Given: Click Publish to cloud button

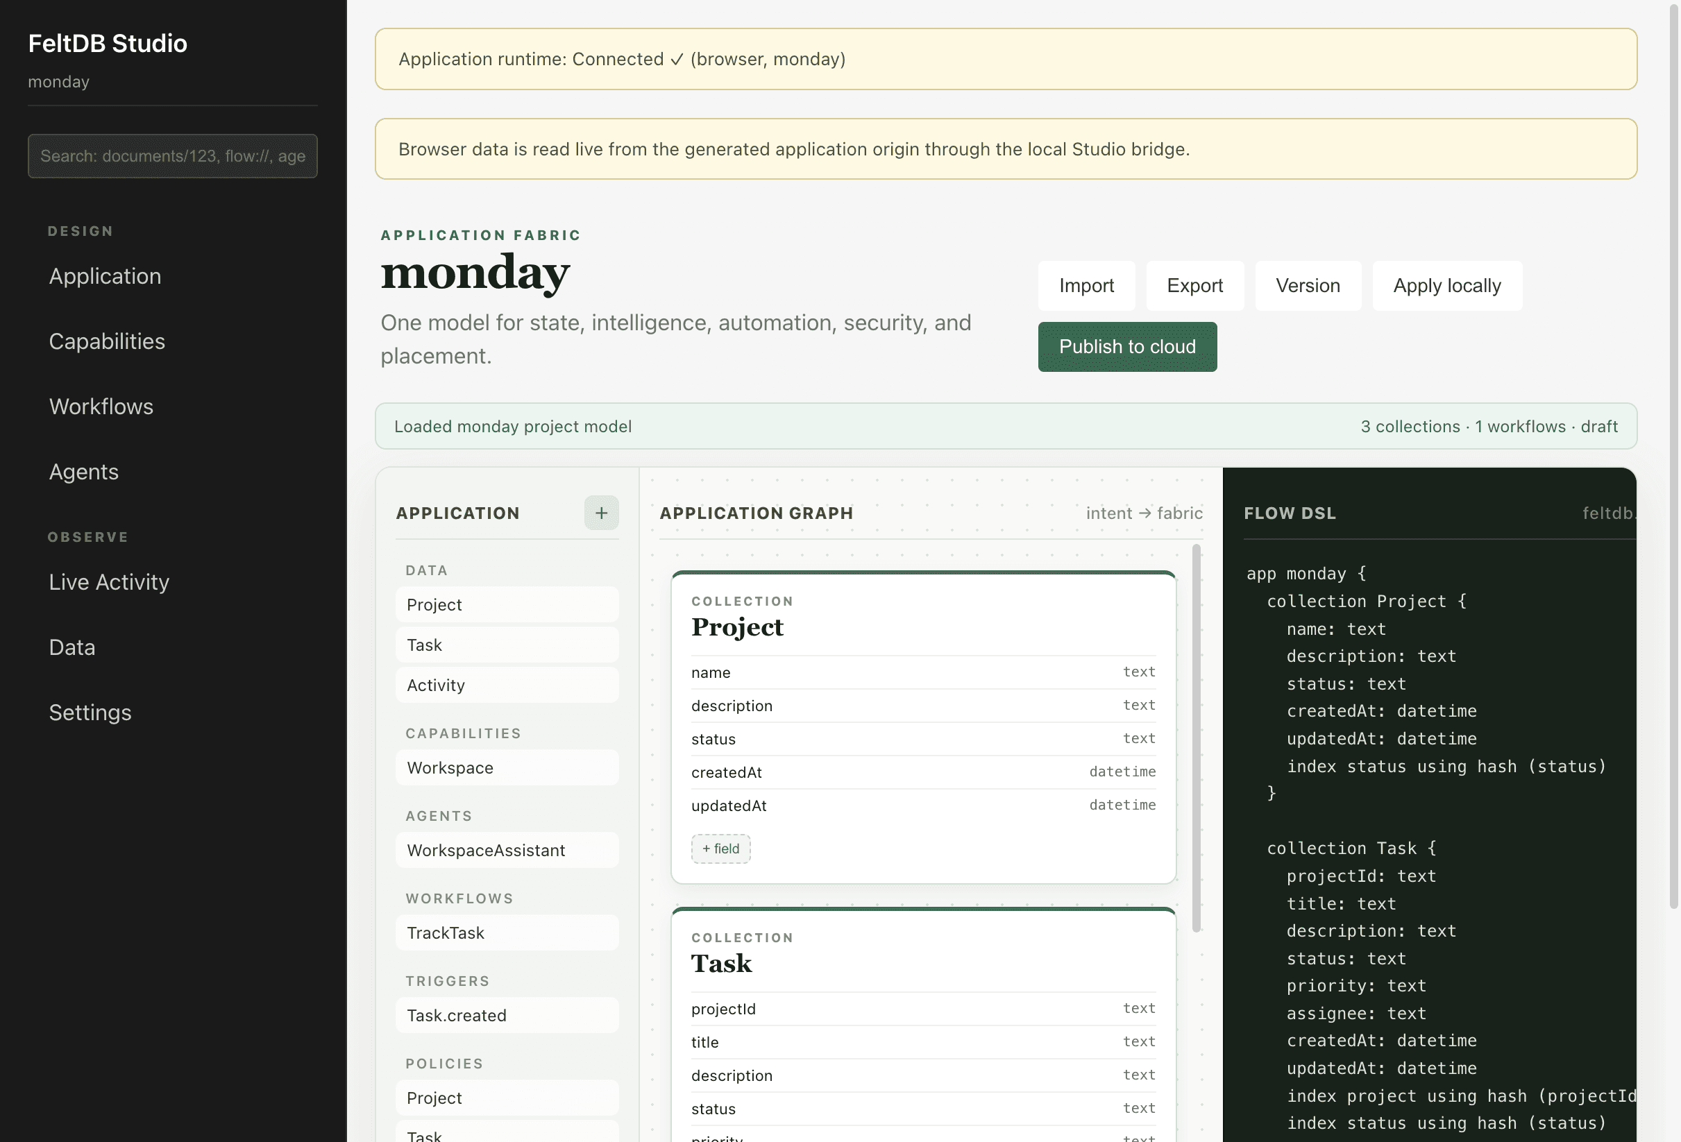Looking at the screenshot, I should [x=1127, y=346].
